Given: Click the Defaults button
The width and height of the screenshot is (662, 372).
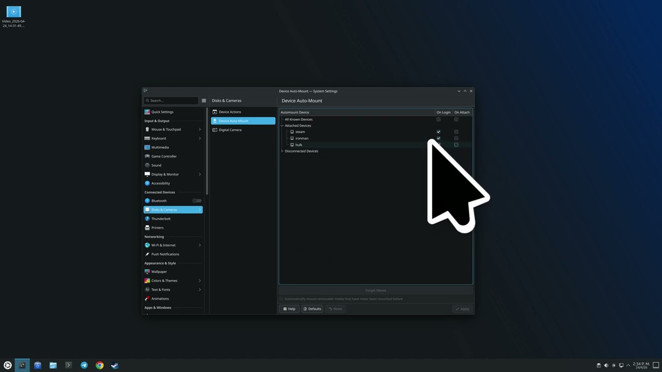Looking at the screenshot, I should [312, 309].
